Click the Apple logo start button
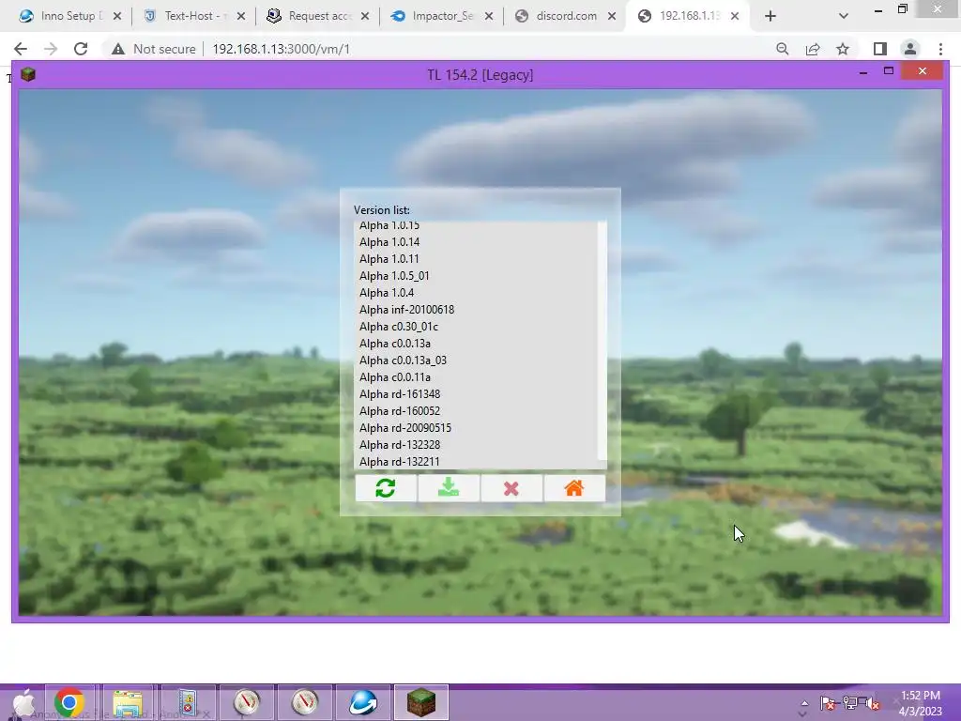This screenshot has height=721, width=961. point(23,702)
